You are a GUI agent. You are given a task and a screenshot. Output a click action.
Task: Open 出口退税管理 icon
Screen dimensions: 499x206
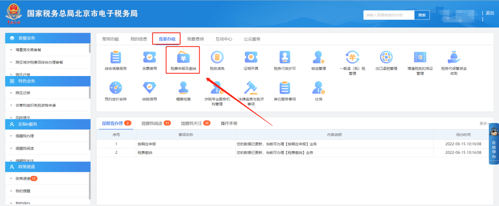point(386,57)
